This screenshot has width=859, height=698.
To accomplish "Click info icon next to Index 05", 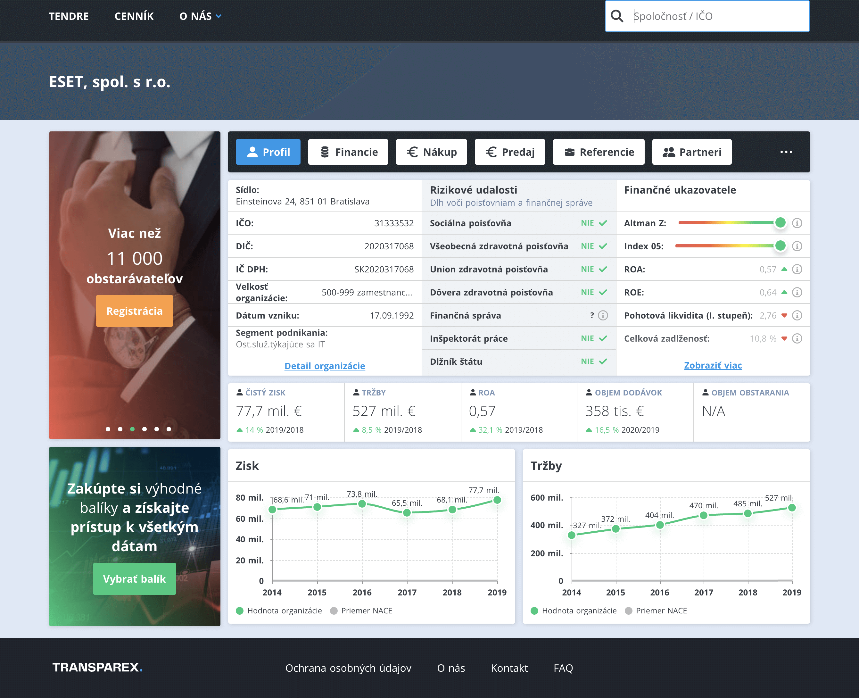I will point(797,246).
